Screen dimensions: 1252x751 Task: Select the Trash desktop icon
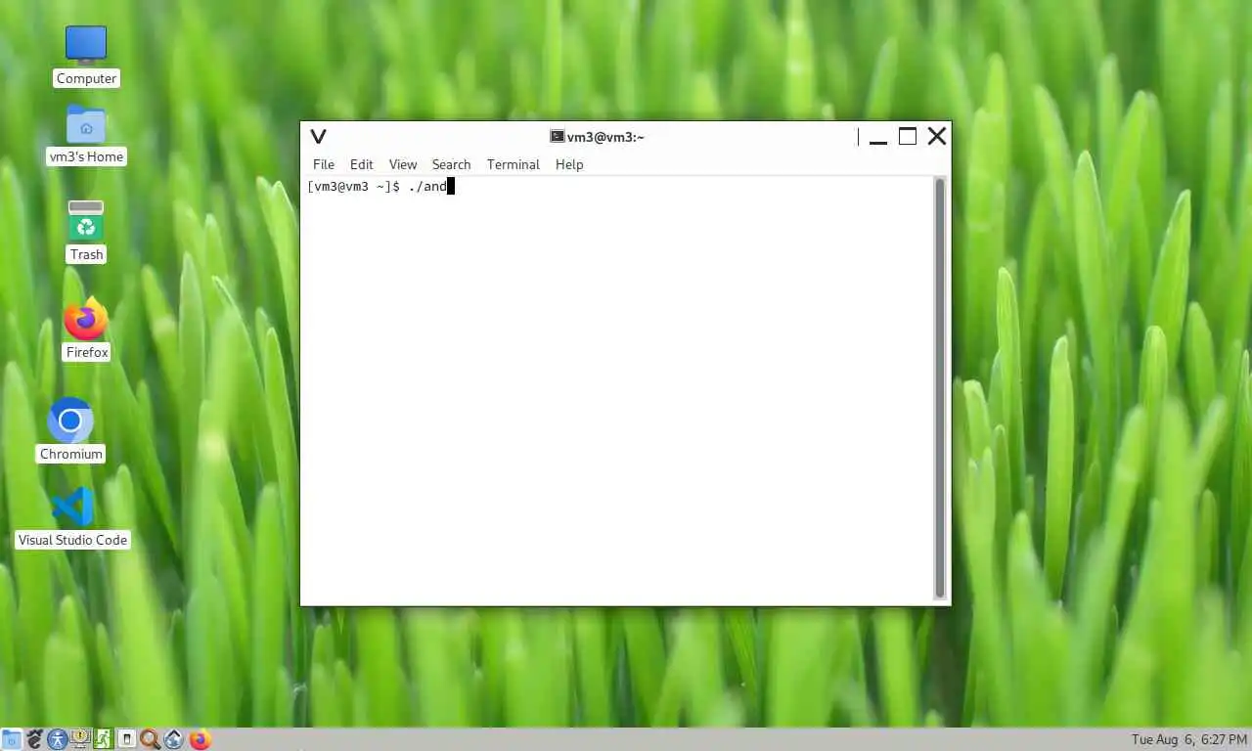tap(86, 231)
